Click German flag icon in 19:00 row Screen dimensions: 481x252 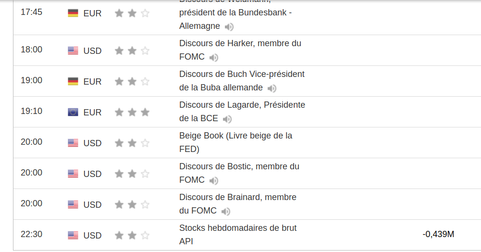click(73, 81)
